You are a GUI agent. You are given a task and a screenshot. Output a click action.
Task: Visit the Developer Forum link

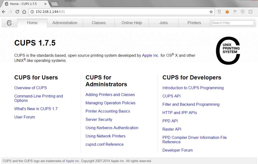tap(177, 150)
